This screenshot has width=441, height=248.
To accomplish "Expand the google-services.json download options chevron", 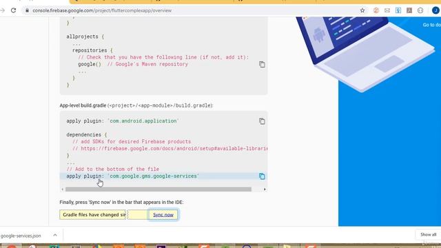I will pos(55,235).
